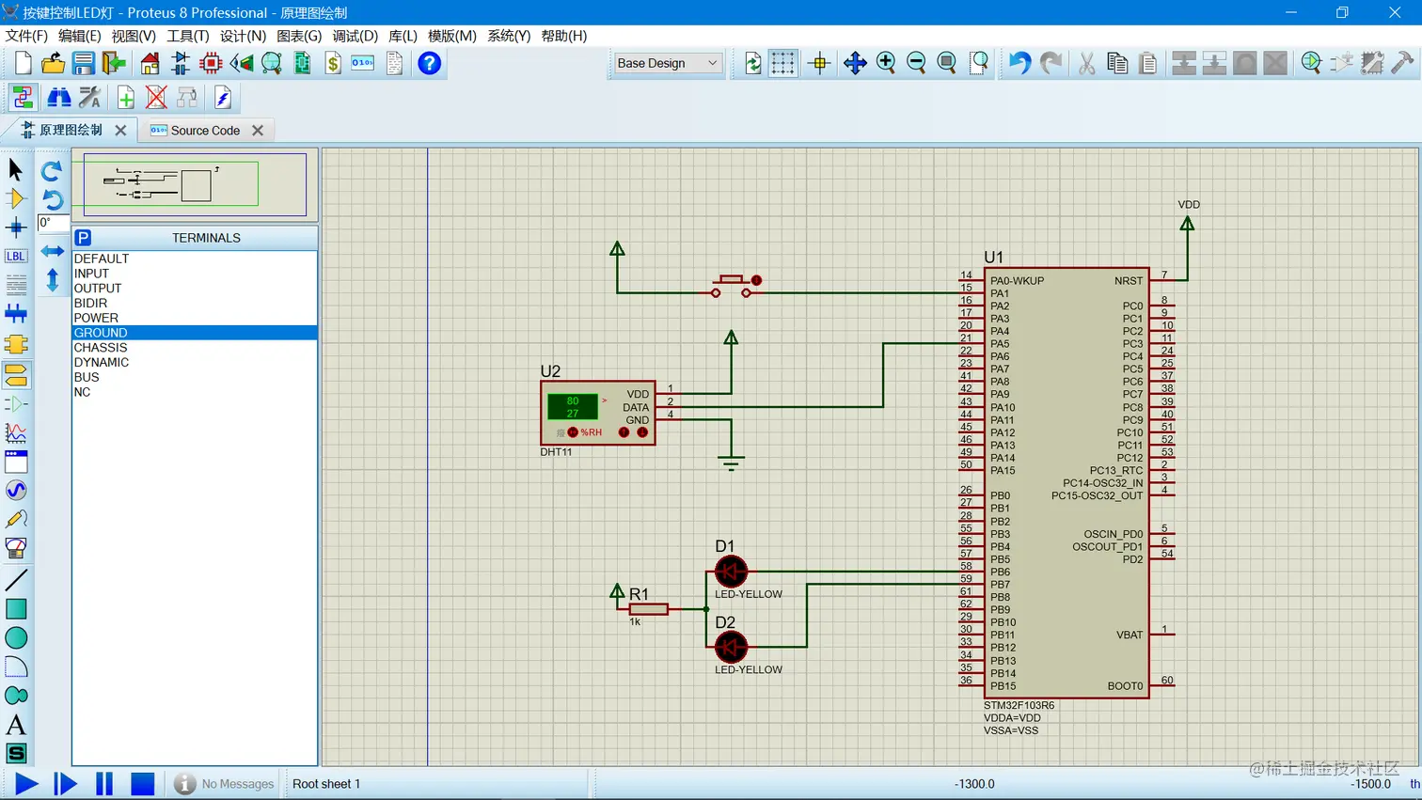Screen dimensions: 1422x800
Task: Click the Save design icon
Action: tap(84, 63)
